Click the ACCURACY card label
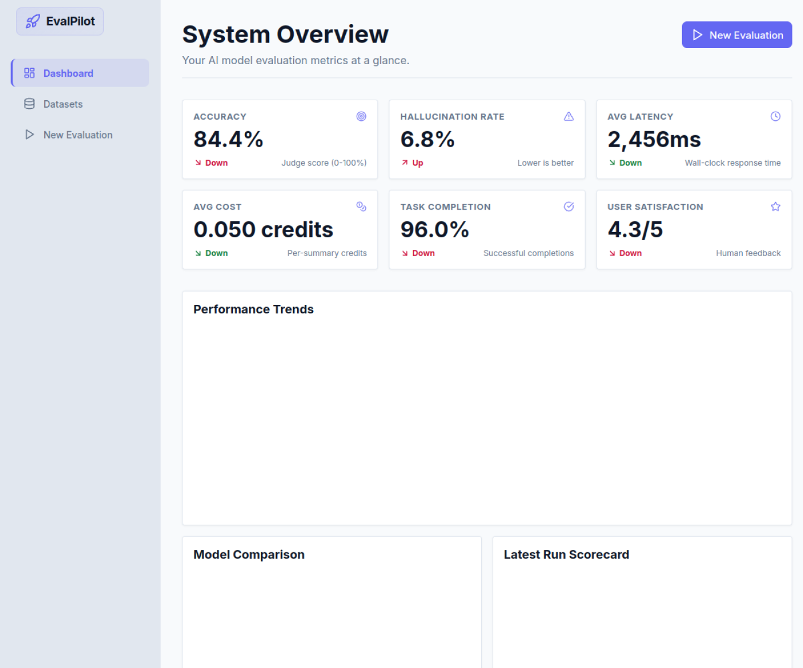This screenshot has width=803, height=668. pos(220,116)
